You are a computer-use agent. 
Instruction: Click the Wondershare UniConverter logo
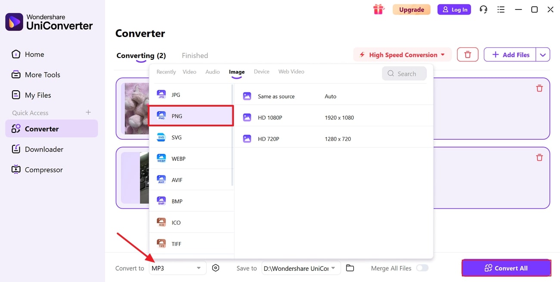pyautogui.click(x=49, y=22)
